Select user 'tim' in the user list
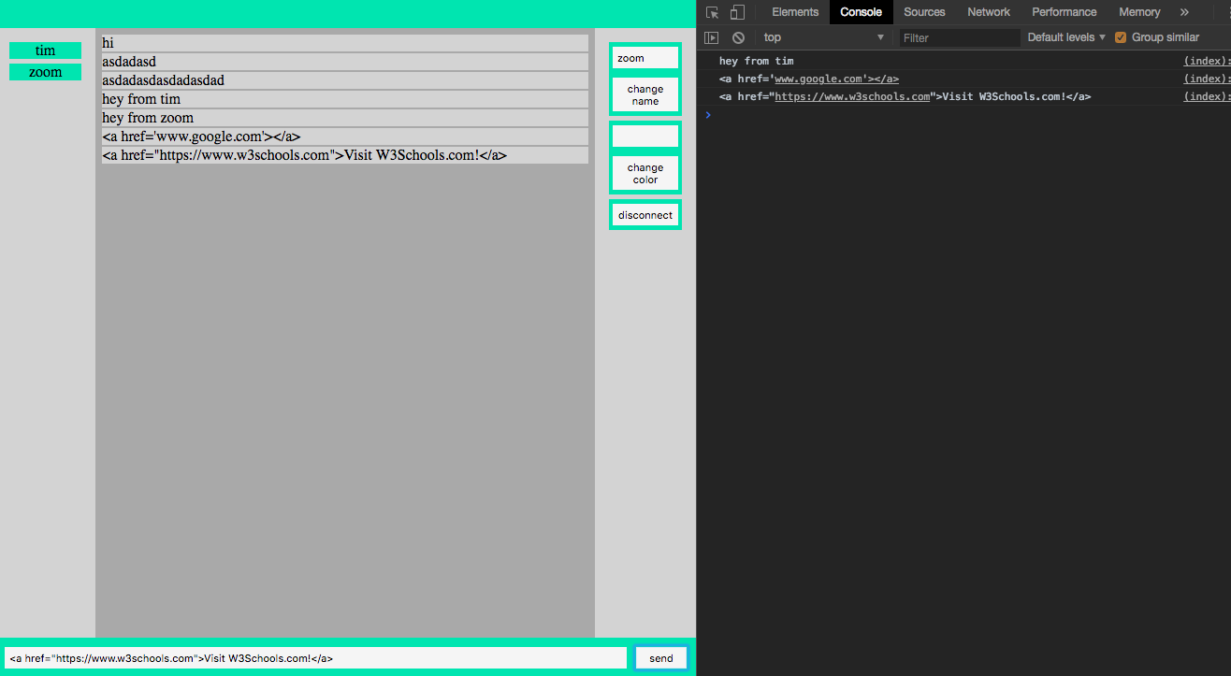The height and width of the screenshot is (676, 1231). point(45,50)
